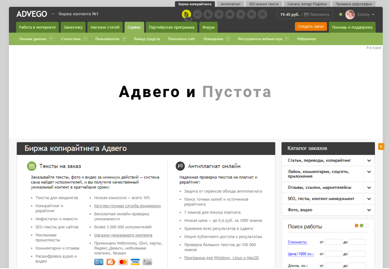Select the white square in 'Поиск работы'
The height and width of the screenshot is (269, 390).
(366, 226)
